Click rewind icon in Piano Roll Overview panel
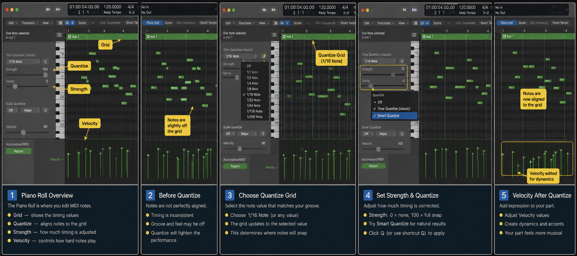577x256 pixels. (x=48, y=9)
